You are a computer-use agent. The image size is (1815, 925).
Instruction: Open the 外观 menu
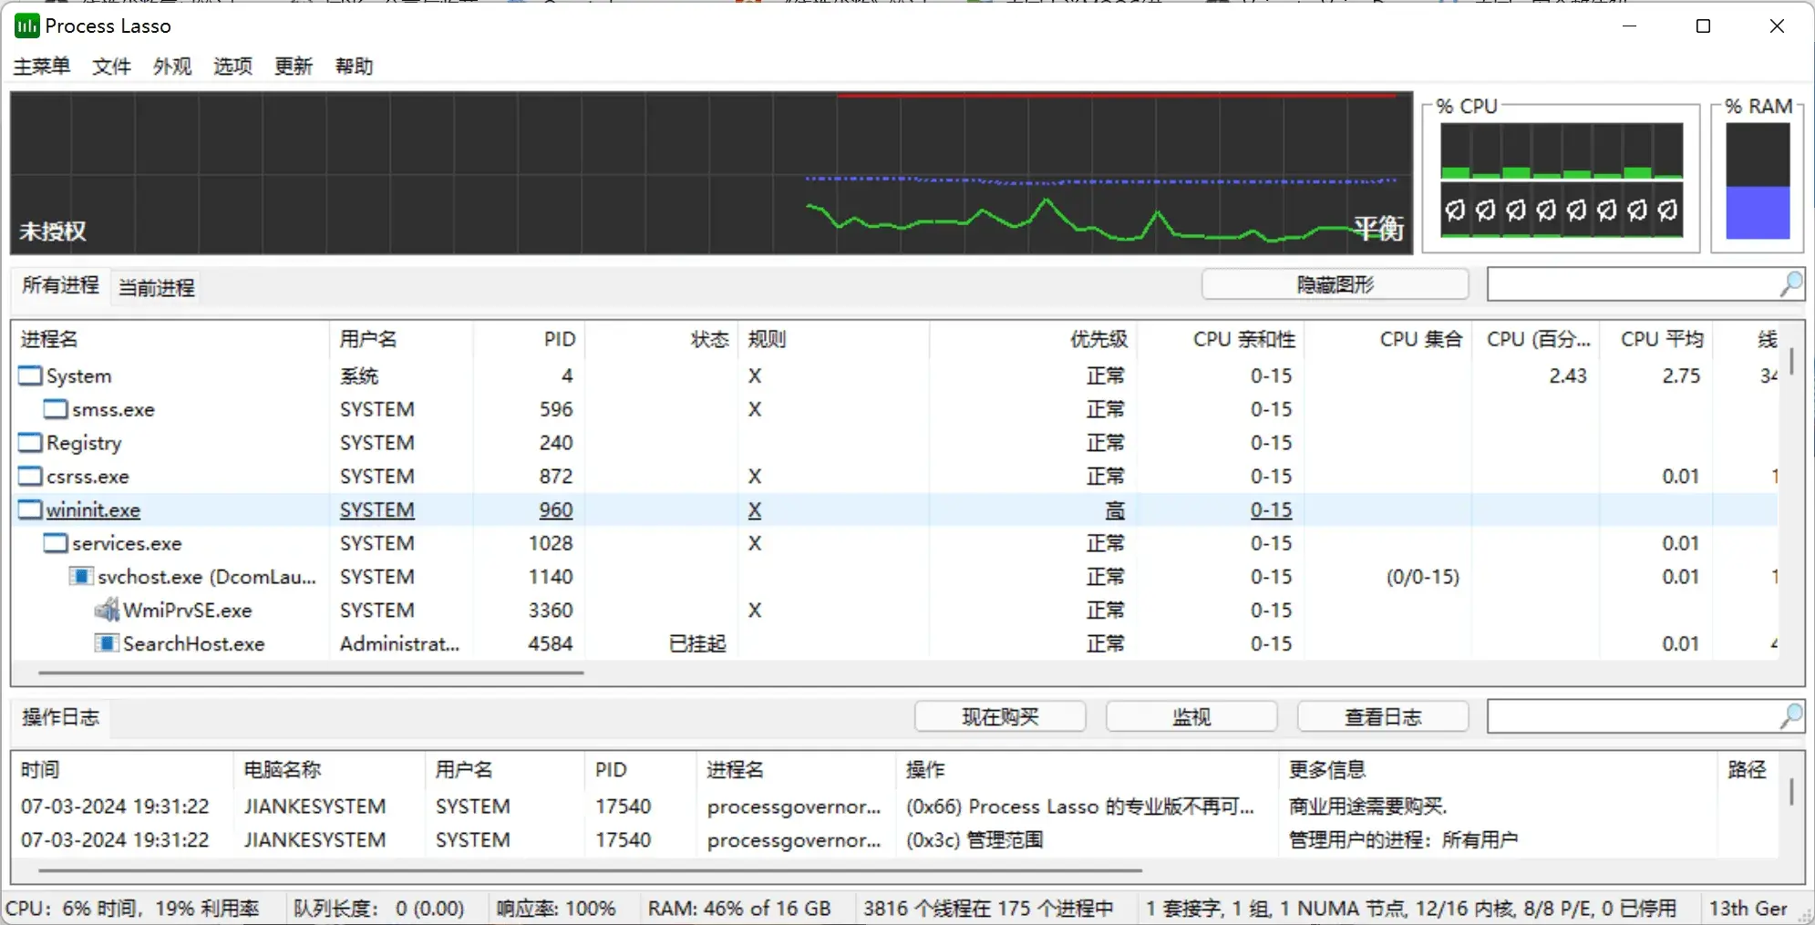pos(172,66)
